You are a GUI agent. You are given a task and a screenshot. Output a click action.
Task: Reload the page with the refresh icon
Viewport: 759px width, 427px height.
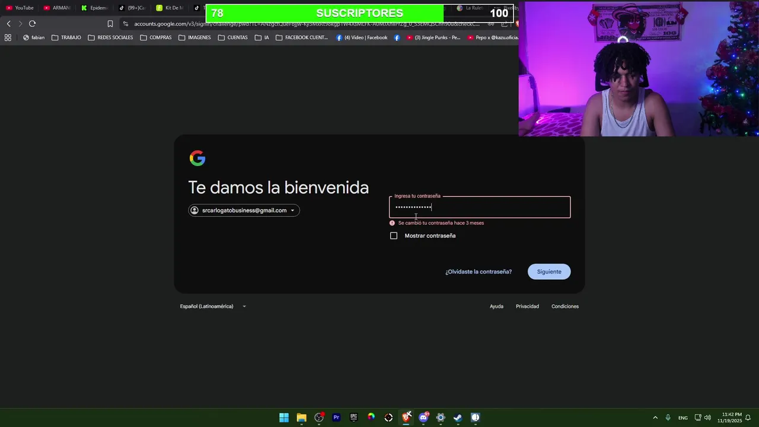pyautogui.click(x=32, y=24)
